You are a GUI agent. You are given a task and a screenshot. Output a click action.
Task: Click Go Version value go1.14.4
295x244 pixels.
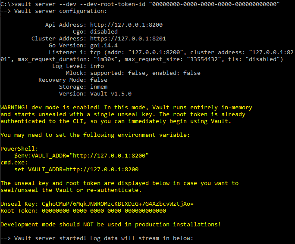tap(104, 46)
